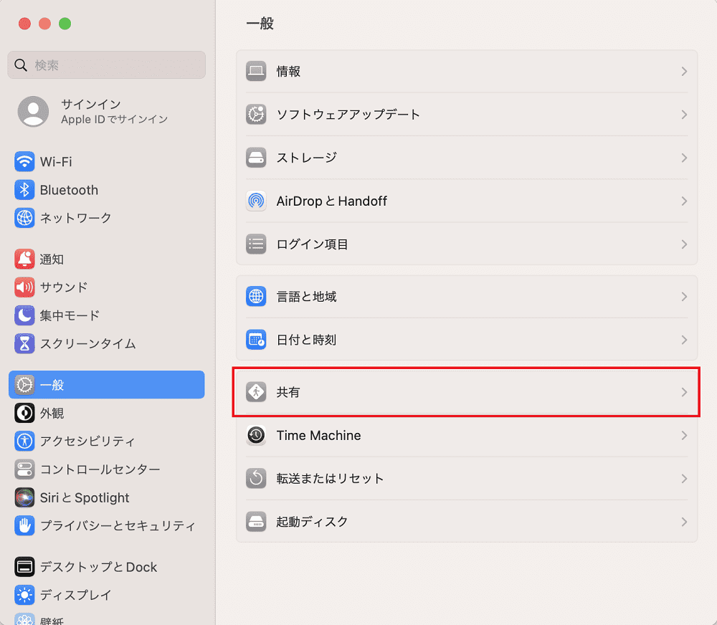Screen dimensions: 717x625
Task: Select 一般 in the sidebar
Action: [107, 384]
